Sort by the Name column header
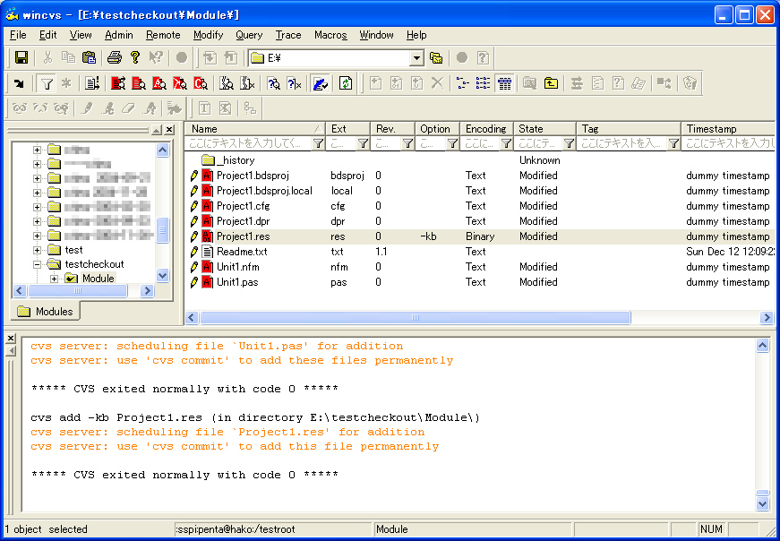 pyautogui.click(x=255, y=129)
